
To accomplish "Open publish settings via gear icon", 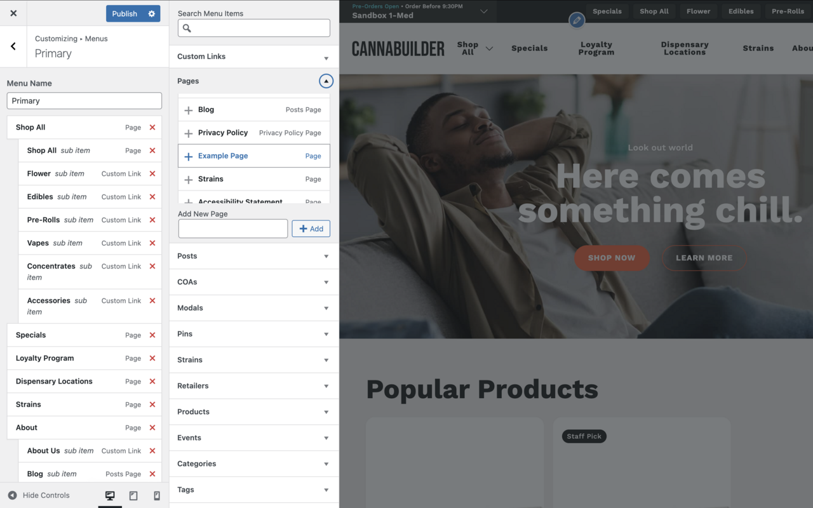I will [151, 13].
